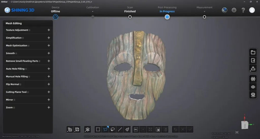Click the export file icon in right toolbar

pyautogui.click(x=253, y=61)
